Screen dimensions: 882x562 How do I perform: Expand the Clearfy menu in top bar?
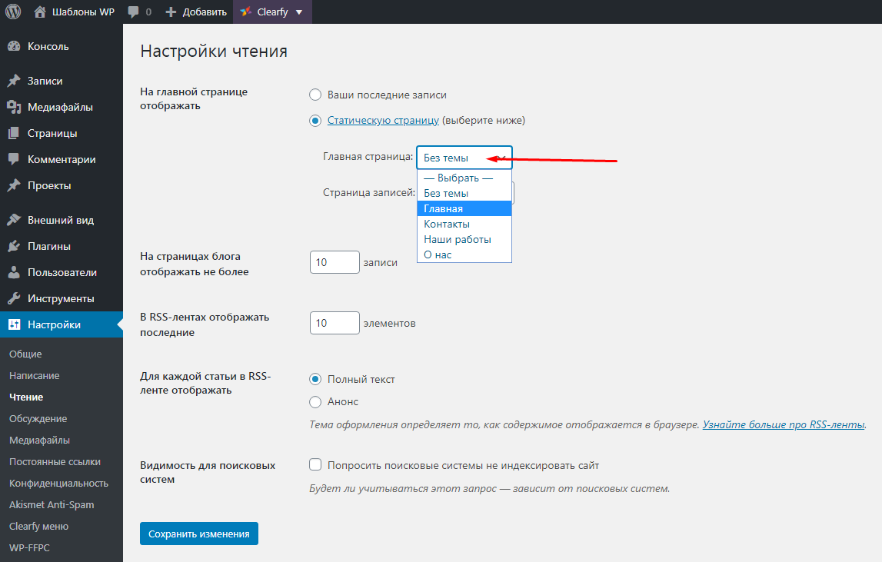271,12
